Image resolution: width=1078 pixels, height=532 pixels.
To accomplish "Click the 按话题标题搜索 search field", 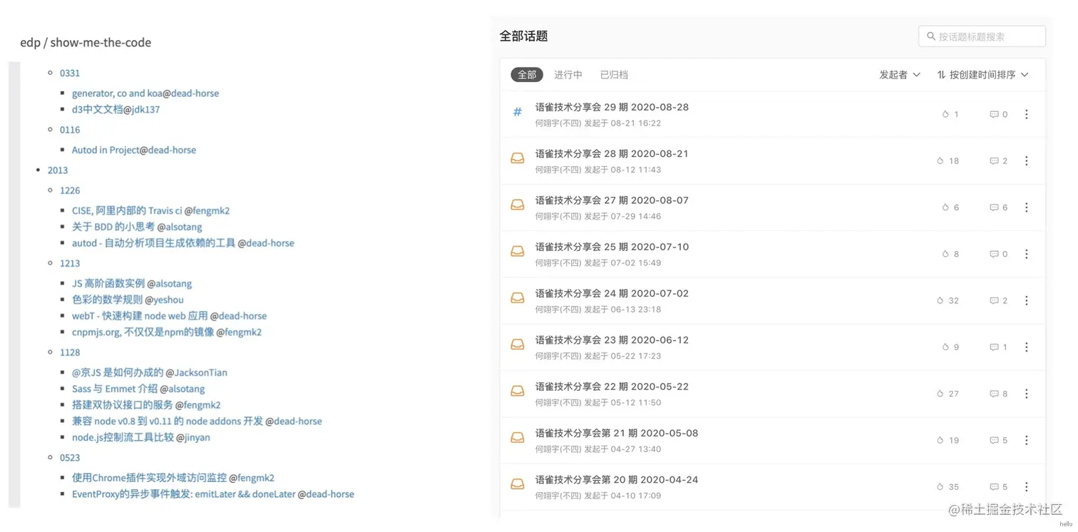I will (x=982, y=36).
